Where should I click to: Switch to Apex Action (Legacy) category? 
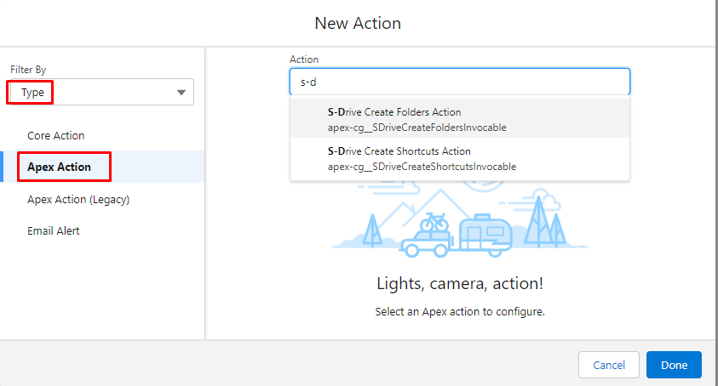pos(78,199)
